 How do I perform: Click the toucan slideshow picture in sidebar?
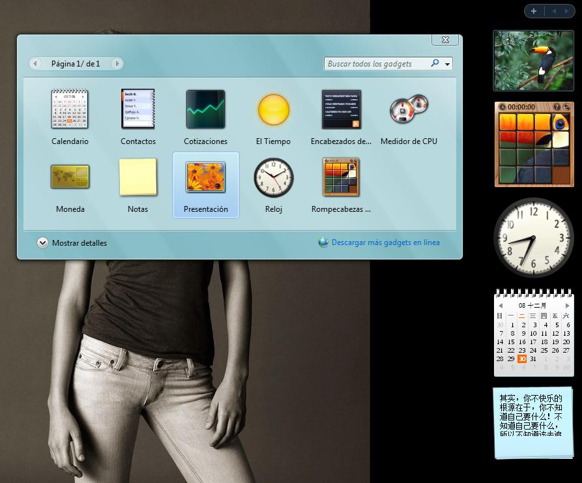tap(533, 60)
